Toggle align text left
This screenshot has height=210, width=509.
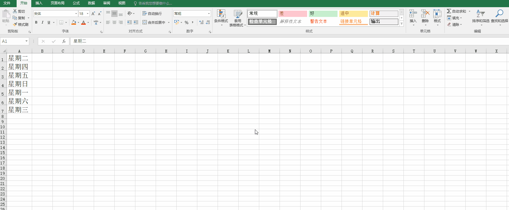click(x=108, y=22)
